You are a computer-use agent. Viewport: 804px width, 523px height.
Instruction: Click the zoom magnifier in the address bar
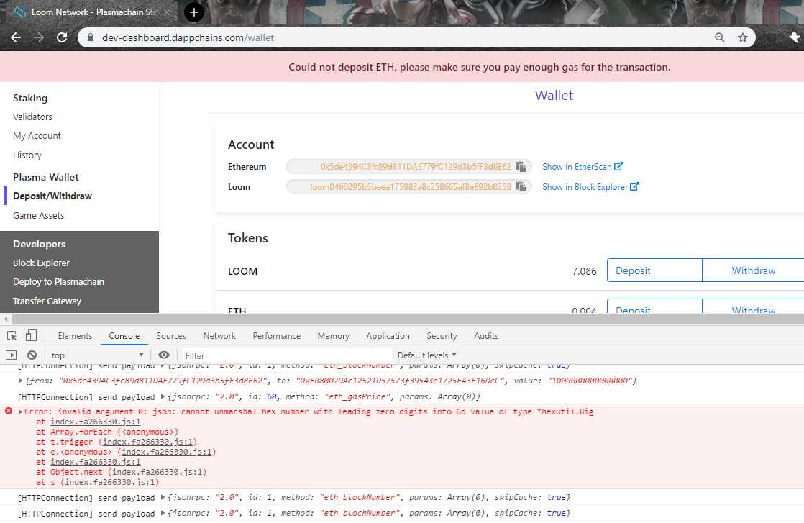[x=720, y=37]
